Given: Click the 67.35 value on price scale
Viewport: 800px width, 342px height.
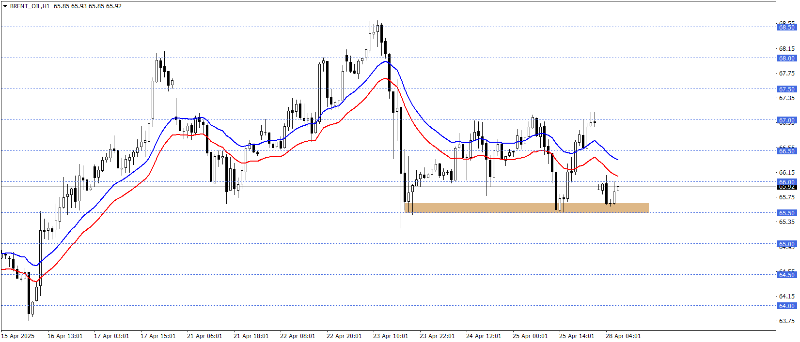Looking at the screenshot, I should (786, 98).
